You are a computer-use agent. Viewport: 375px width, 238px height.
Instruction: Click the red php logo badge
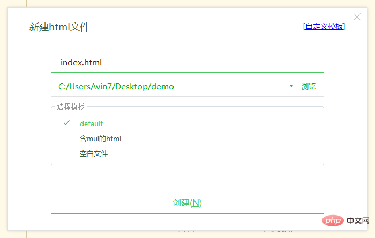tap(333, 220)
